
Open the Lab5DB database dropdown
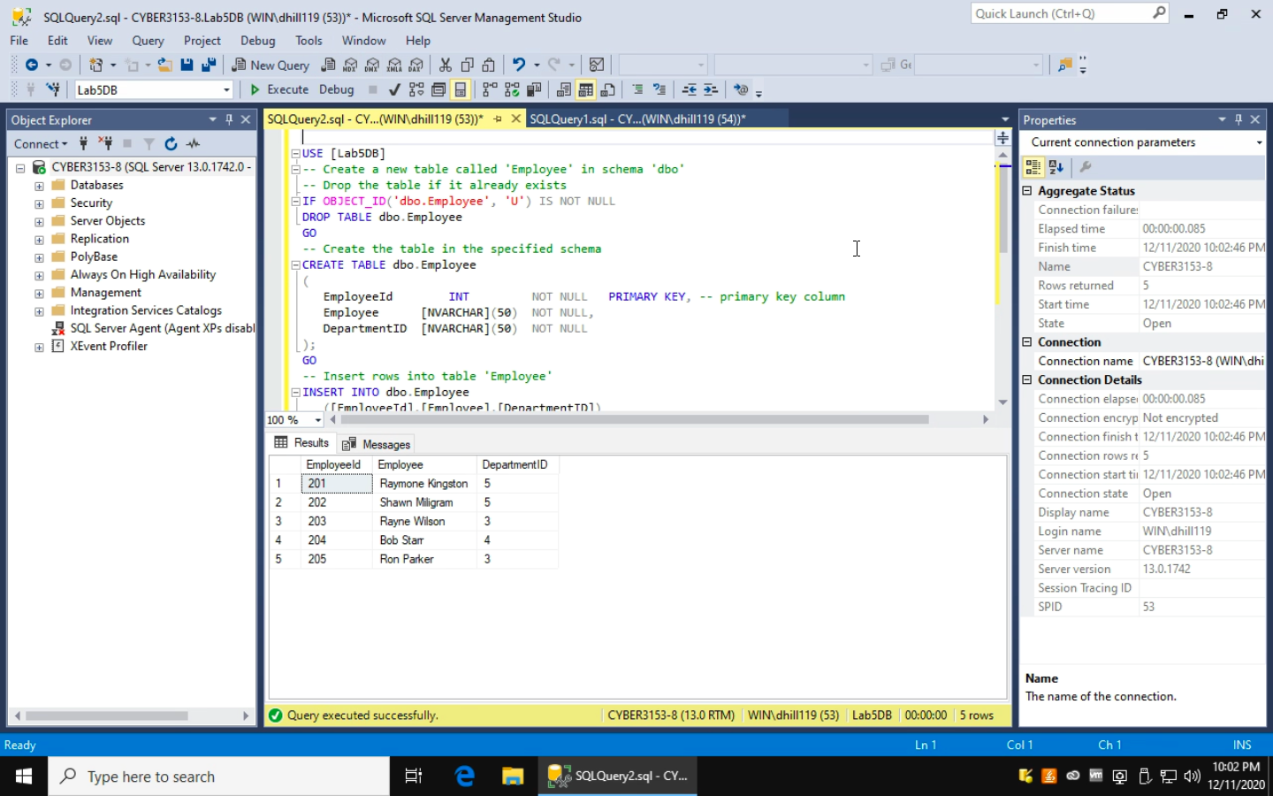coord(226,90)
